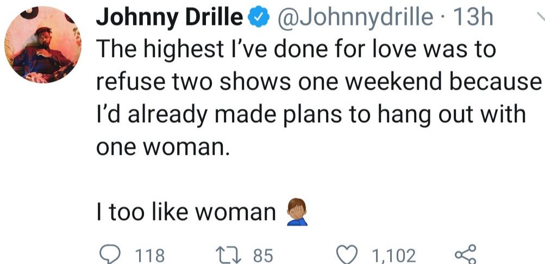Click the reply speech bubble icon

click(112, 254)
